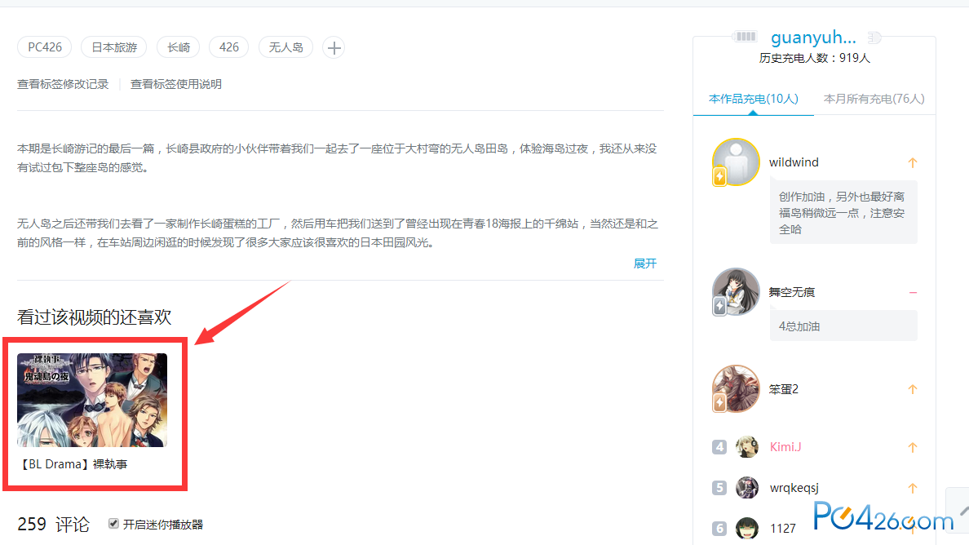Open wildwind's avatar
The width and height of the screenshot is (969, 545).
[x=736, y=162]
